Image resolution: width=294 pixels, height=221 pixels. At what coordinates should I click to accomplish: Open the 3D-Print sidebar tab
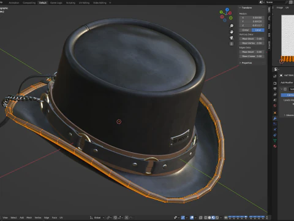[x=269, y=45]
